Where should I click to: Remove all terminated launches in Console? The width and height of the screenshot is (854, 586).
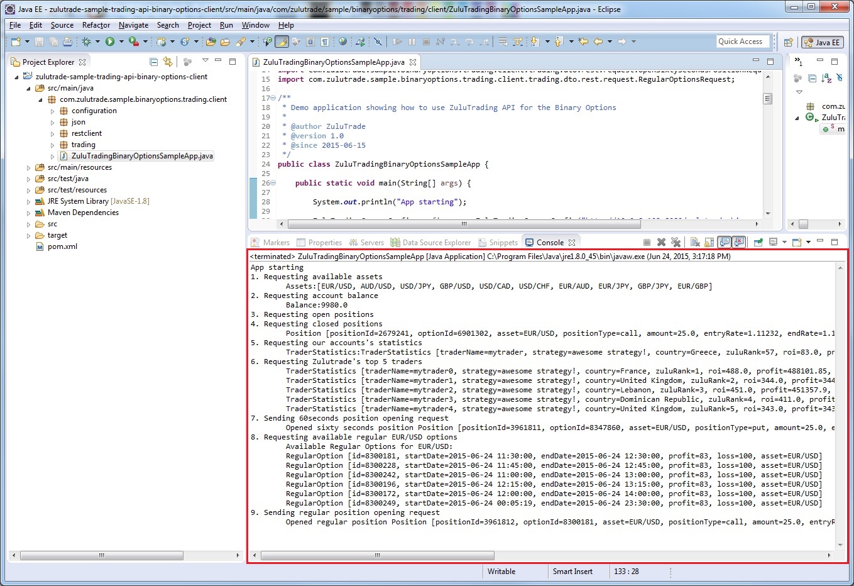[676, 242]
